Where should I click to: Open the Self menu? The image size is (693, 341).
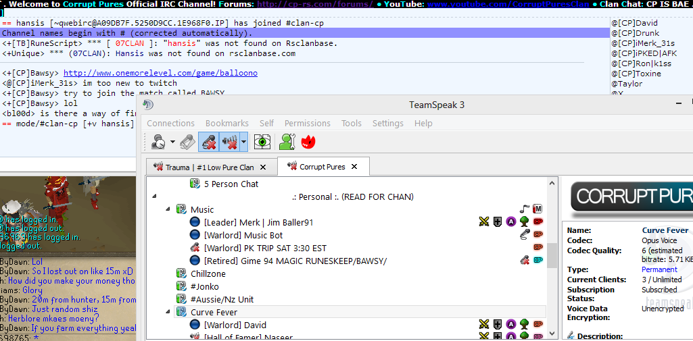(x=266, y=123)
